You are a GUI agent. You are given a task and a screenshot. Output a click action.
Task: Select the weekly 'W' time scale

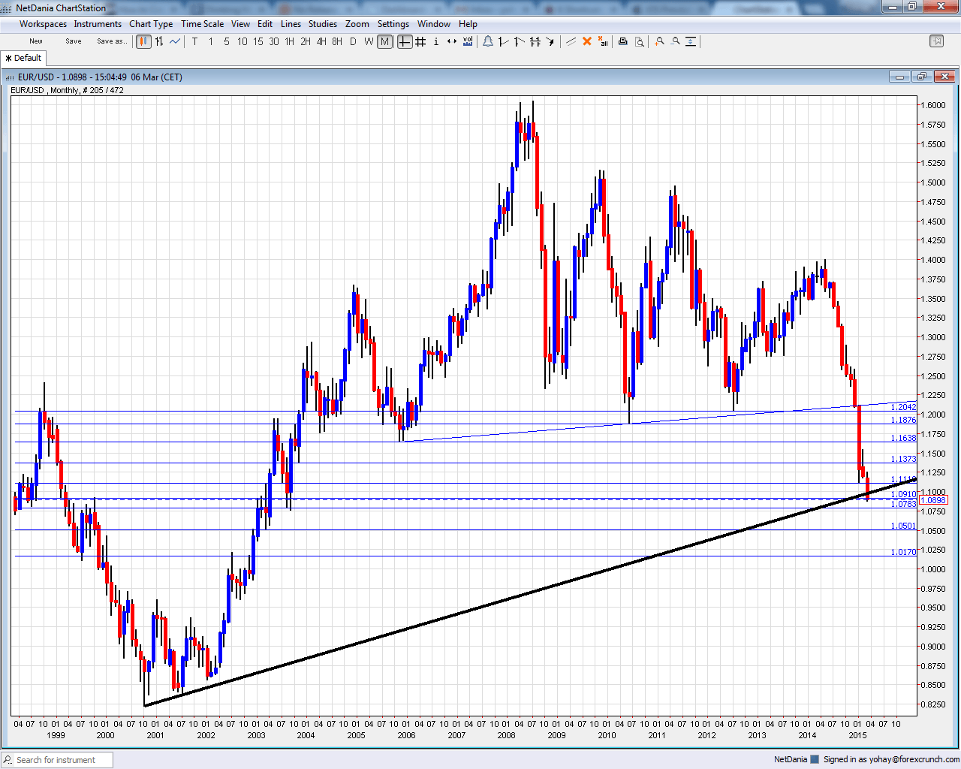click(x=369, y=41)
